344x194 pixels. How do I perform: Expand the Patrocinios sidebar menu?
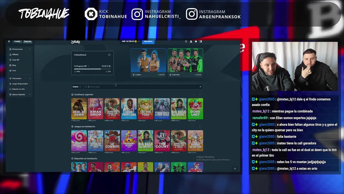(x=20, y=78)
